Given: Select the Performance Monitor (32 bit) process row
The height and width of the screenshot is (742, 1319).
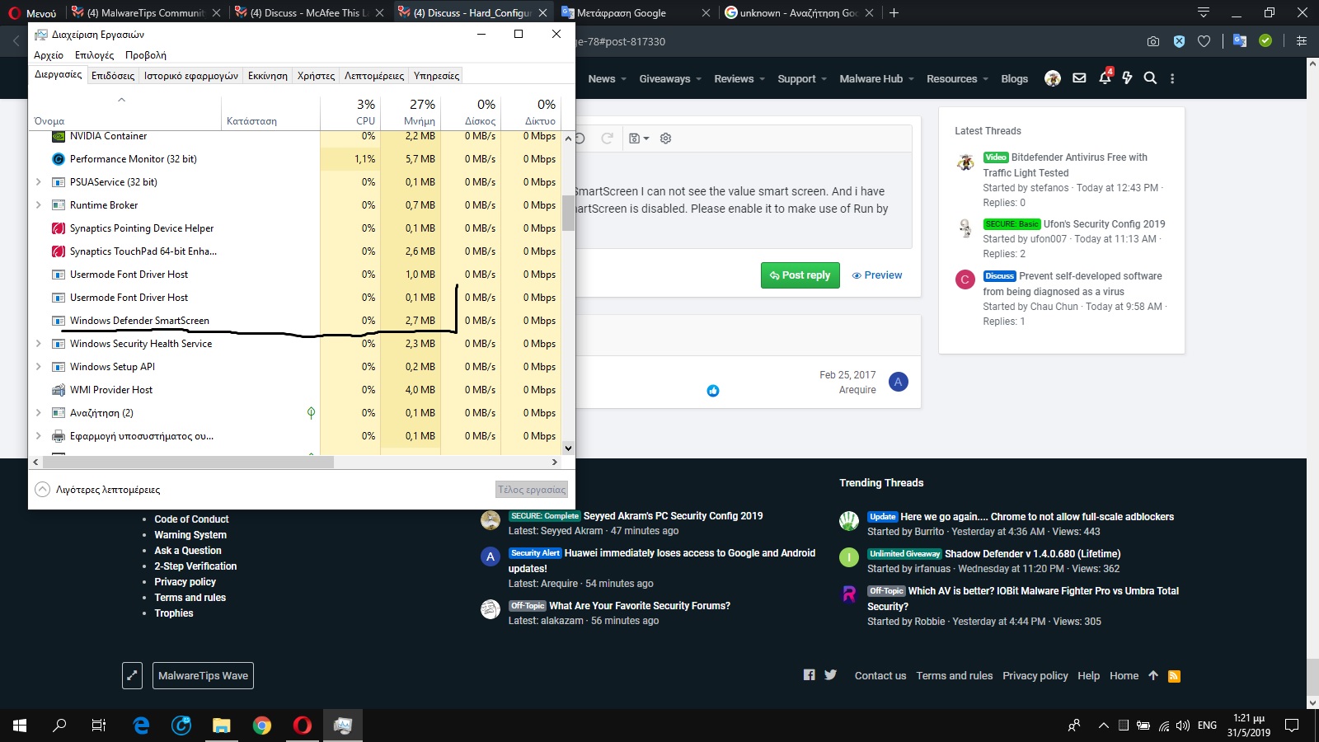Looking at the screenshot, I should pyautogui.click(x=295, y=159).
